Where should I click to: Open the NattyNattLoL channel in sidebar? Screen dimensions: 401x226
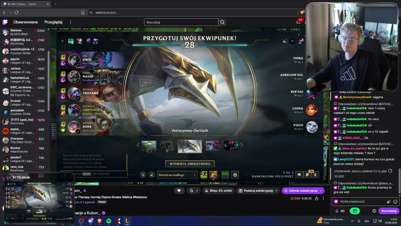tap(24, 80)
